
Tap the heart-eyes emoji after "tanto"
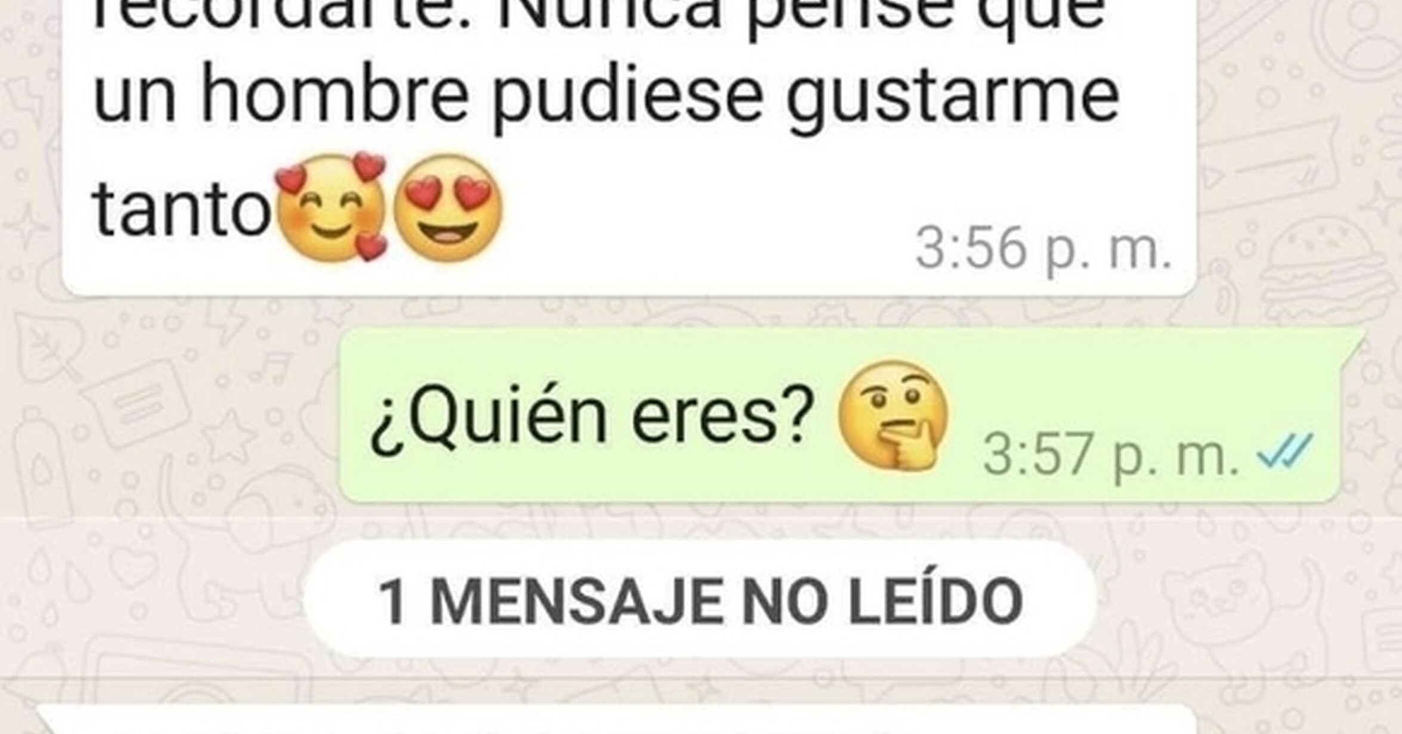[449, 208]
